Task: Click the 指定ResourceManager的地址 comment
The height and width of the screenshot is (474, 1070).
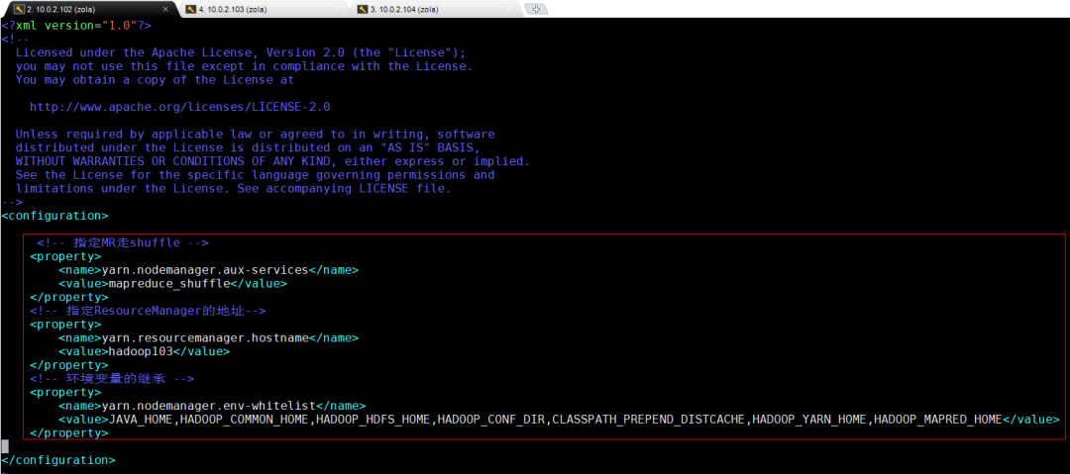Action: coord(148,311)
